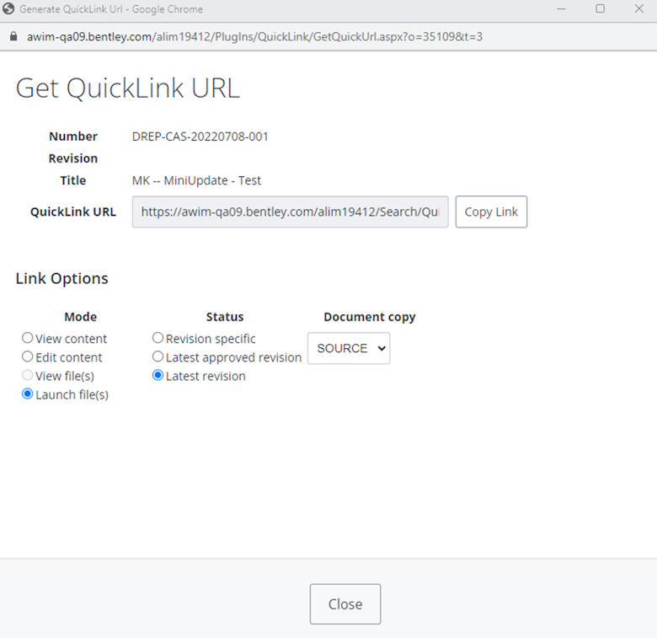Close the Chrome popup window with X
The width and height of the screenshot is (657, 638).
tap(638, 9)
